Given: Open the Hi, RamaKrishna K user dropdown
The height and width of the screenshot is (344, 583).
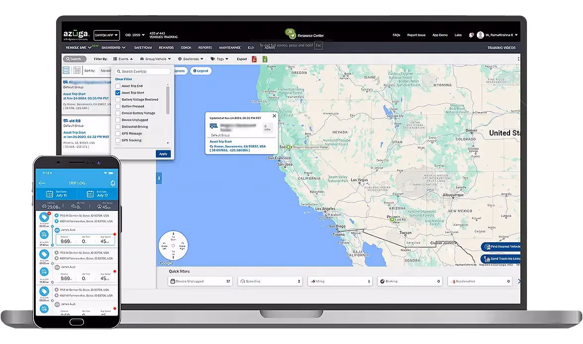Looking at the screenshot, I should pos(502,35).
